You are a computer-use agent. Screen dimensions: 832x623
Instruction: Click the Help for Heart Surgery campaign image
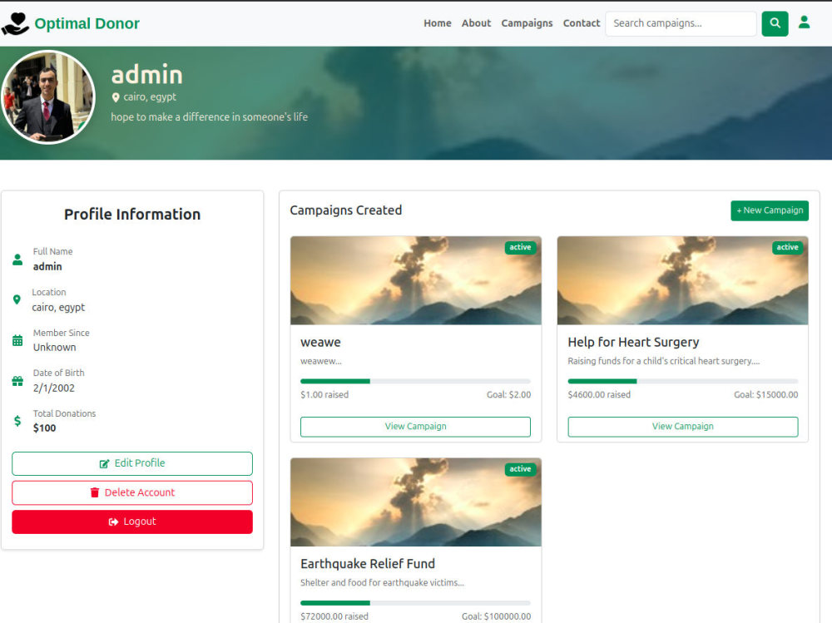point(683,280)
